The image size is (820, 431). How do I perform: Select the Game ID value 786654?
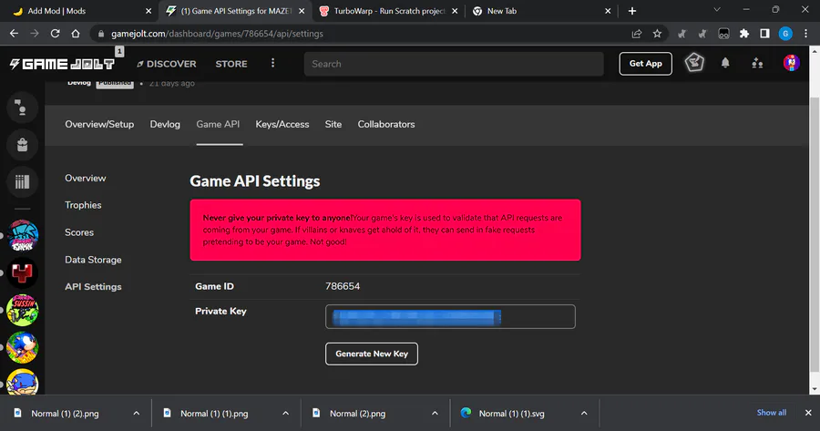(343, 286)
